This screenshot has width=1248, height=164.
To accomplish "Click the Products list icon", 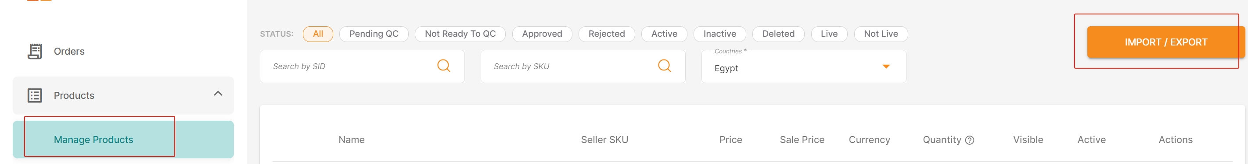I will click(x=35, y=95).
